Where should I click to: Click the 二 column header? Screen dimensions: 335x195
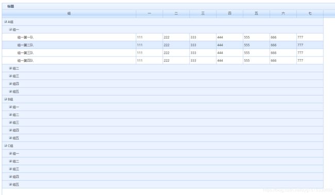[176, 13]
